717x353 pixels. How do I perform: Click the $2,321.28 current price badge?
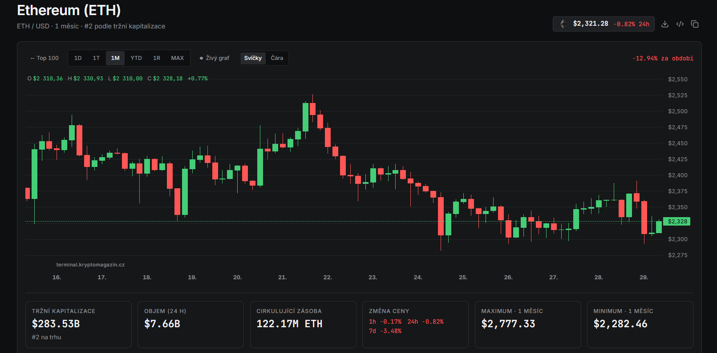coord(604,24)
